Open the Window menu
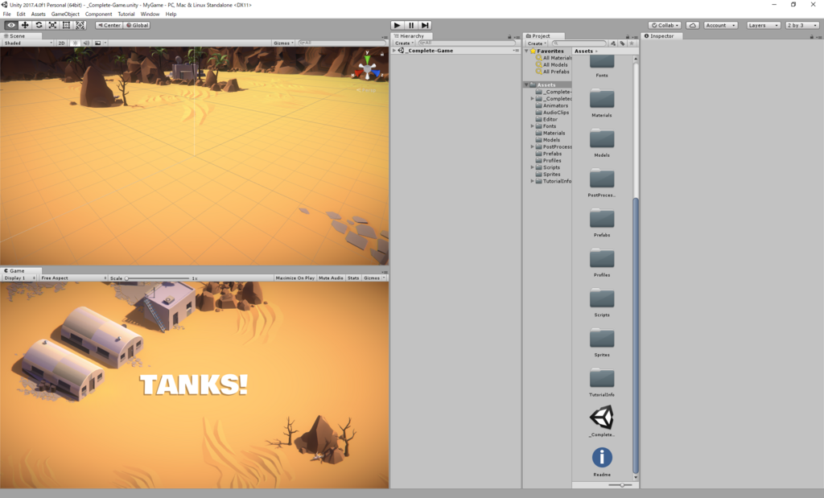This screenshot has width=824, height=498. (150, 14)
